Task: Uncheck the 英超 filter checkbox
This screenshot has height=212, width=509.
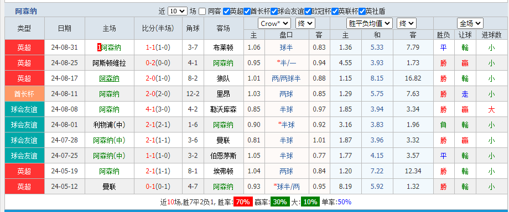Action: coord(227,12)
